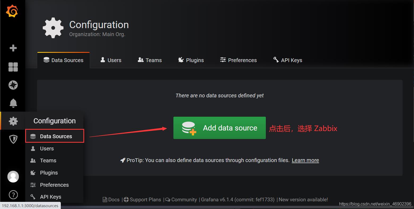Open the Configuration gear icon in sidebar
Screen dimensions: 414x209
[x=13, y=121]
